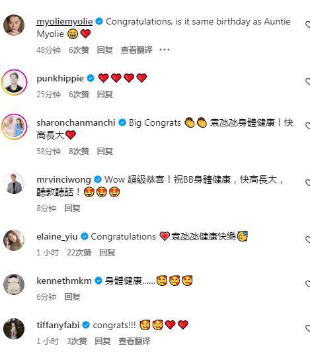Like myoliemyolie's comment with the heart icon
The width and height of the screenshot is (310, 354).
point(308,24)
